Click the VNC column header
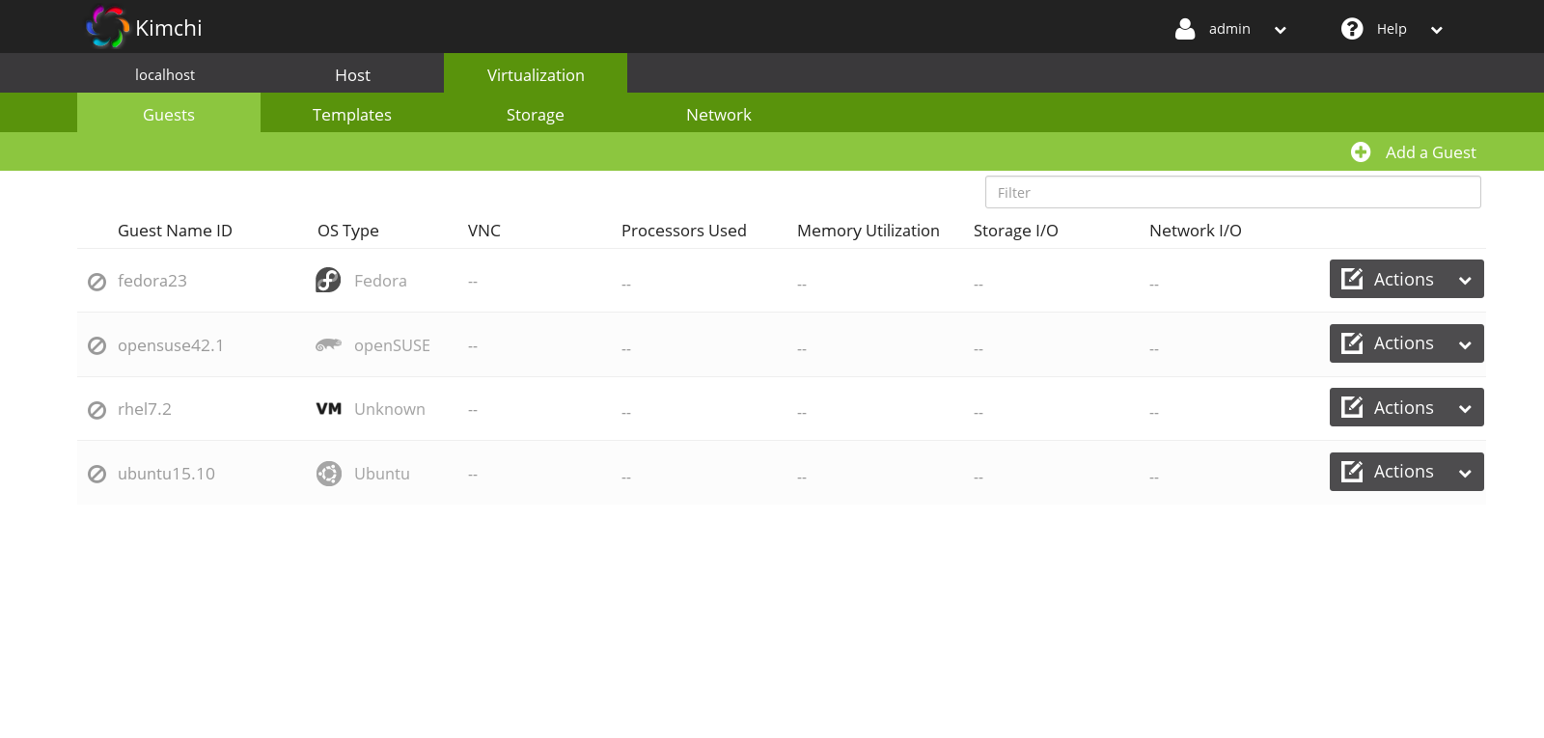The image size is (1544, 738). pos(484,231)
